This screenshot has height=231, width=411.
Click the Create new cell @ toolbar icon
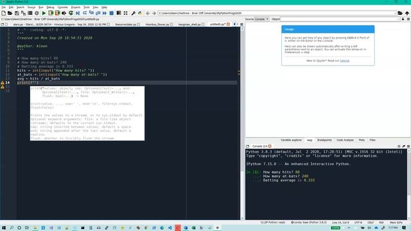37,13
